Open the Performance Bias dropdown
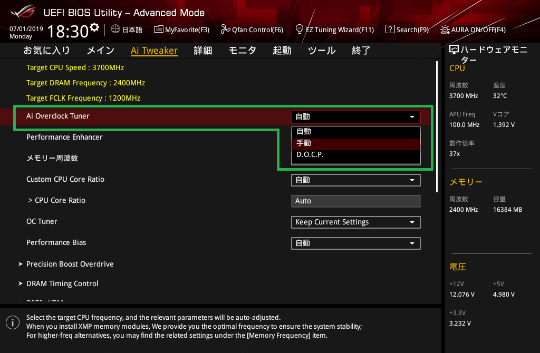This screenshot has width=540, height=353. click(356, 243)
